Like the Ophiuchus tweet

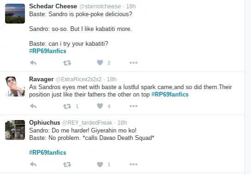pos(100,164)
